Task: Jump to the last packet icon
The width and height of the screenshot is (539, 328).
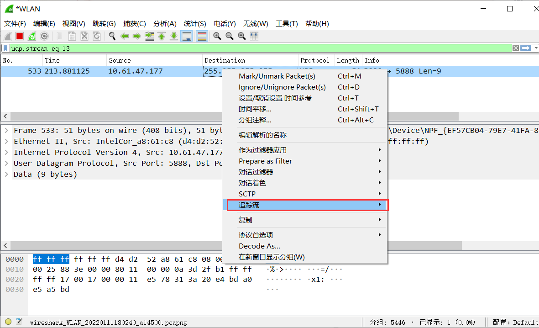Action: [174, 36]
